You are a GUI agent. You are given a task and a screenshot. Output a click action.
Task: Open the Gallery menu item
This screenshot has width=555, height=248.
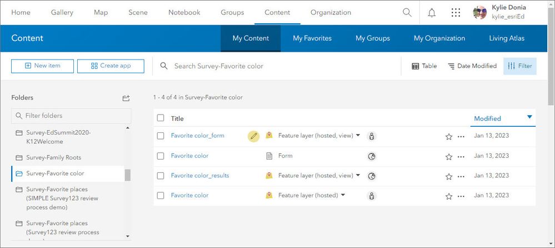click(x=62, y=12)
